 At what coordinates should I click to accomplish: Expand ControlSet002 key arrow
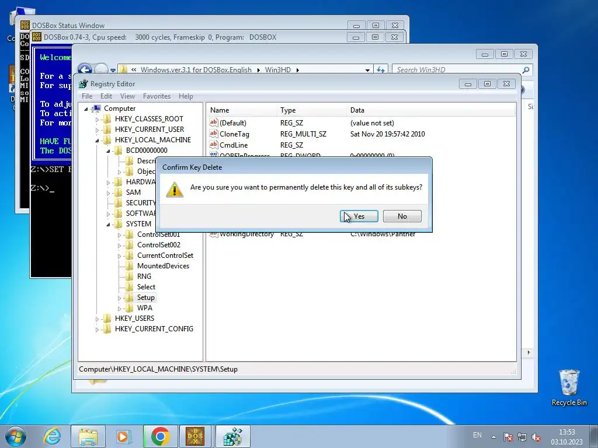[119, 246]
